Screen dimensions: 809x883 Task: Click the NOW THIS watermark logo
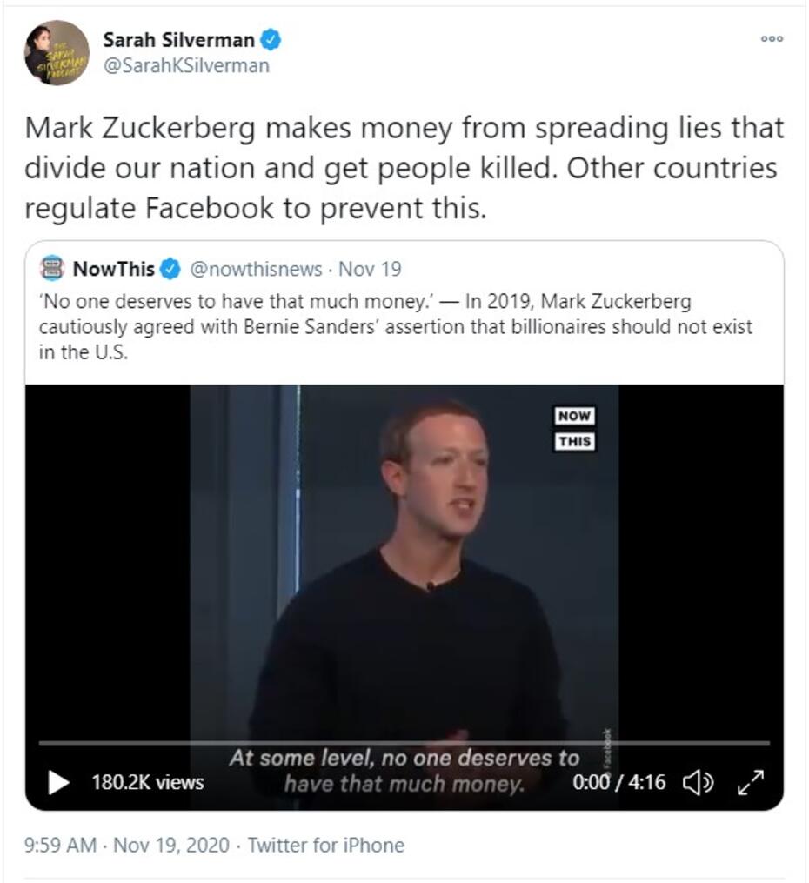coord(574,429)
